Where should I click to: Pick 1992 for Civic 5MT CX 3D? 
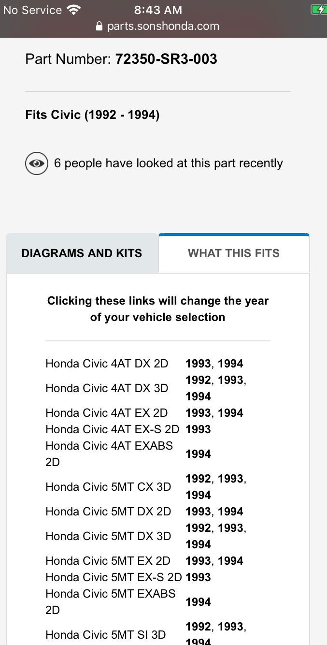198,479
